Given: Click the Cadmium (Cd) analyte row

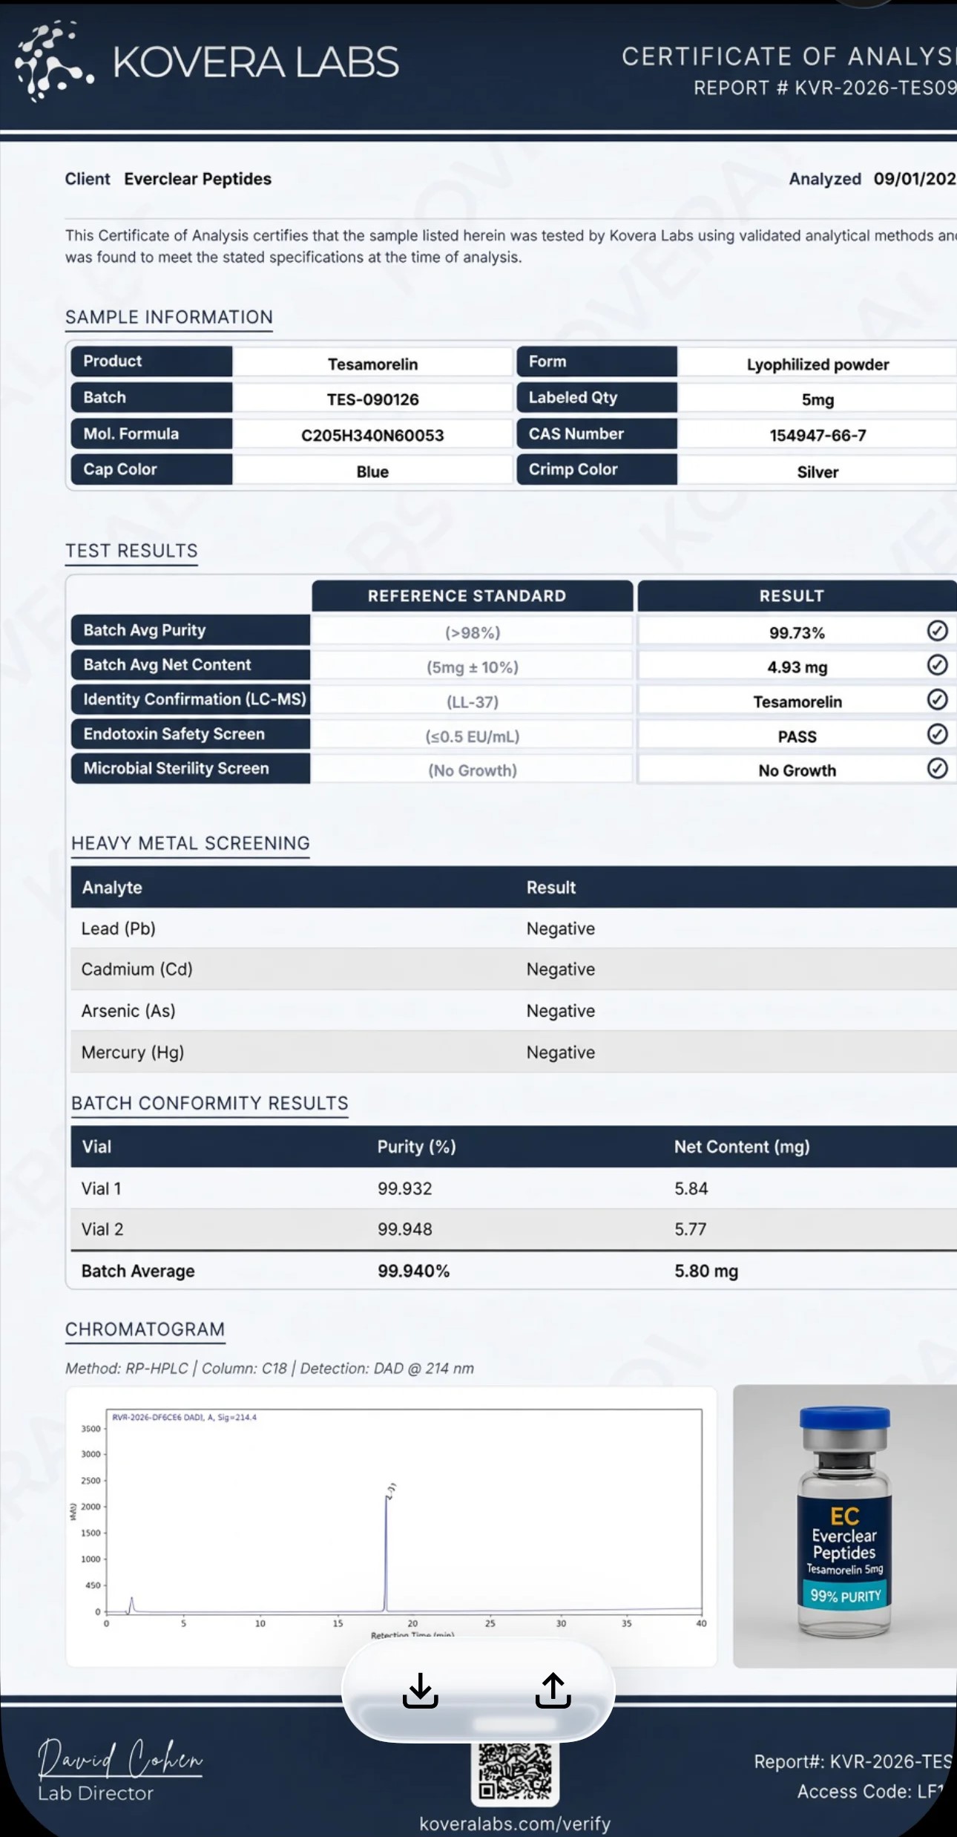Looking at the screenshot, I should tap(513, 969).
